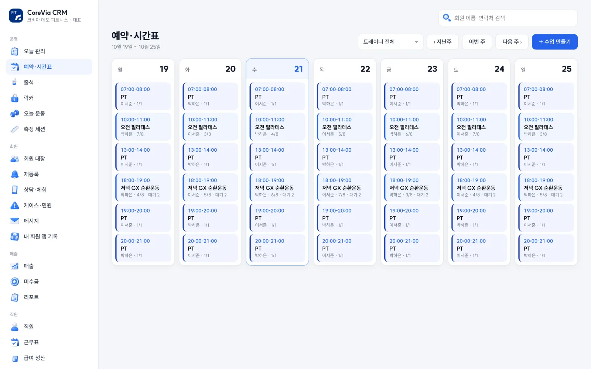This screenshot has height=369, width=591.
Task: Click the 매출 chart icon
Action: coord(15,266)
